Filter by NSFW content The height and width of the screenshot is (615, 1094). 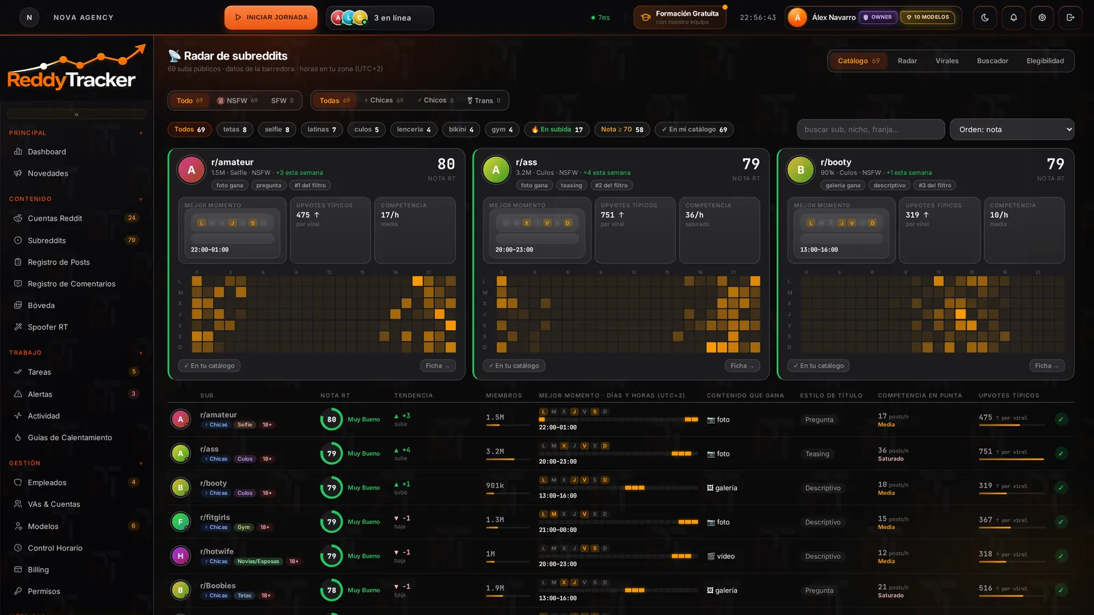pos(237,100)
